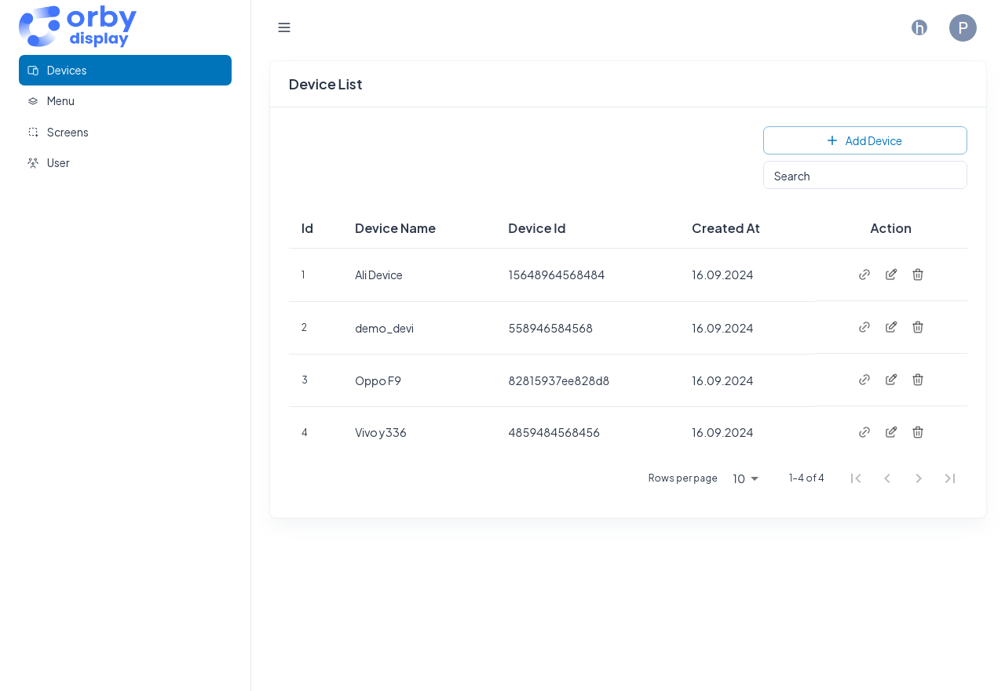
Task: Delete the Vivo y336 device
Action: 918,432
